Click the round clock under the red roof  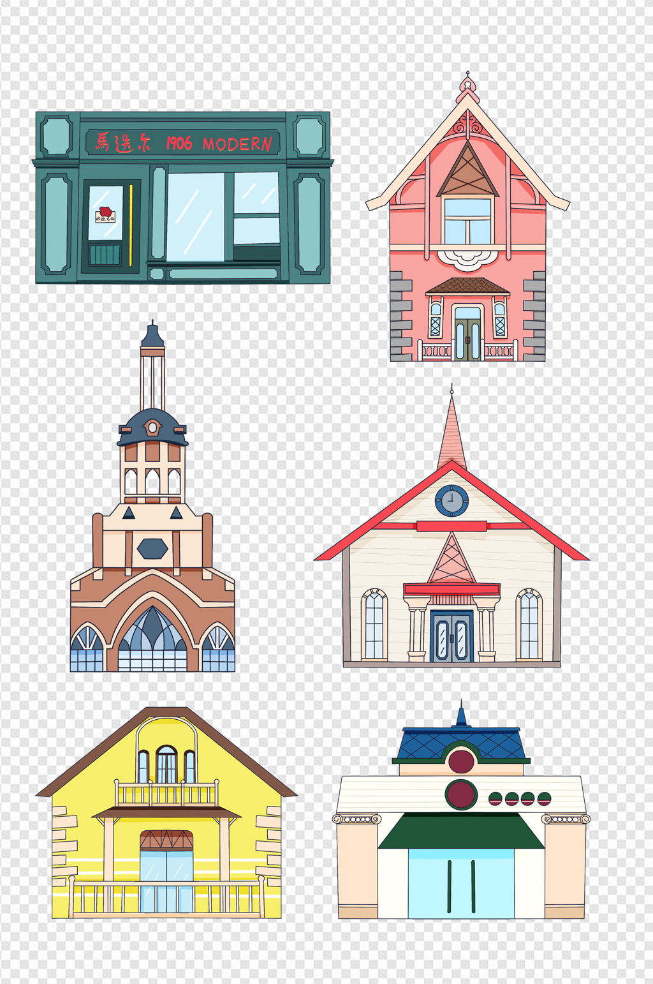pyautogui.click(x=451, y=500)
